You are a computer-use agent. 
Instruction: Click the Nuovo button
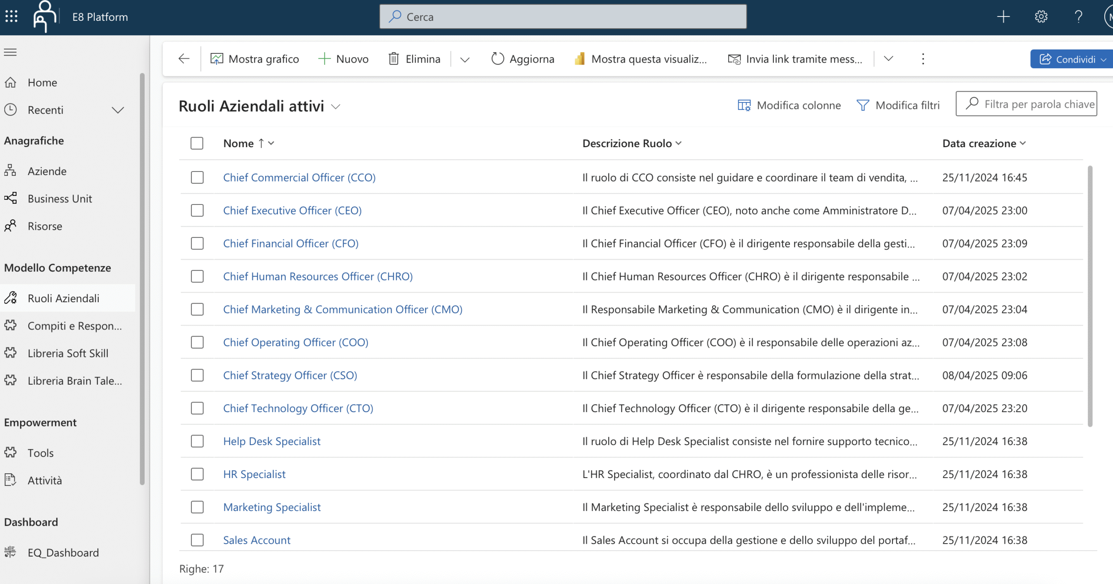coord(343,59)
